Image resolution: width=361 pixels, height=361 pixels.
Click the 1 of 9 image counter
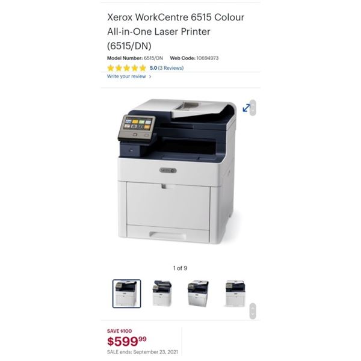point(180,268)
